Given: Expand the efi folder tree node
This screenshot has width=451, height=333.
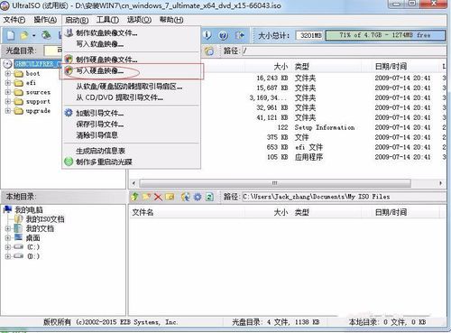Looking at the screenshot, I should pos(8,83).
